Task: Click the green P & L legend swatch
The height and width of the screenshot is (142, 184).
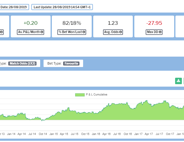Action: [80, 95]
